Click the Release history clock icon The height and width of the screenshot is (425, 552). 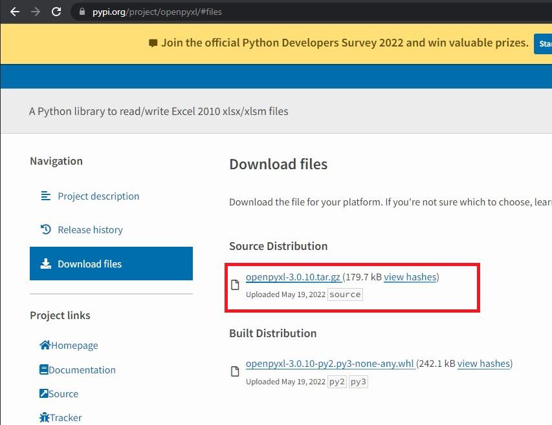coord(46,229)
